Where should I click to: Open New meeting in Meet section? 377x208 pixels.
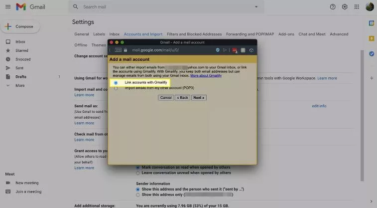[x=27, y=183]
